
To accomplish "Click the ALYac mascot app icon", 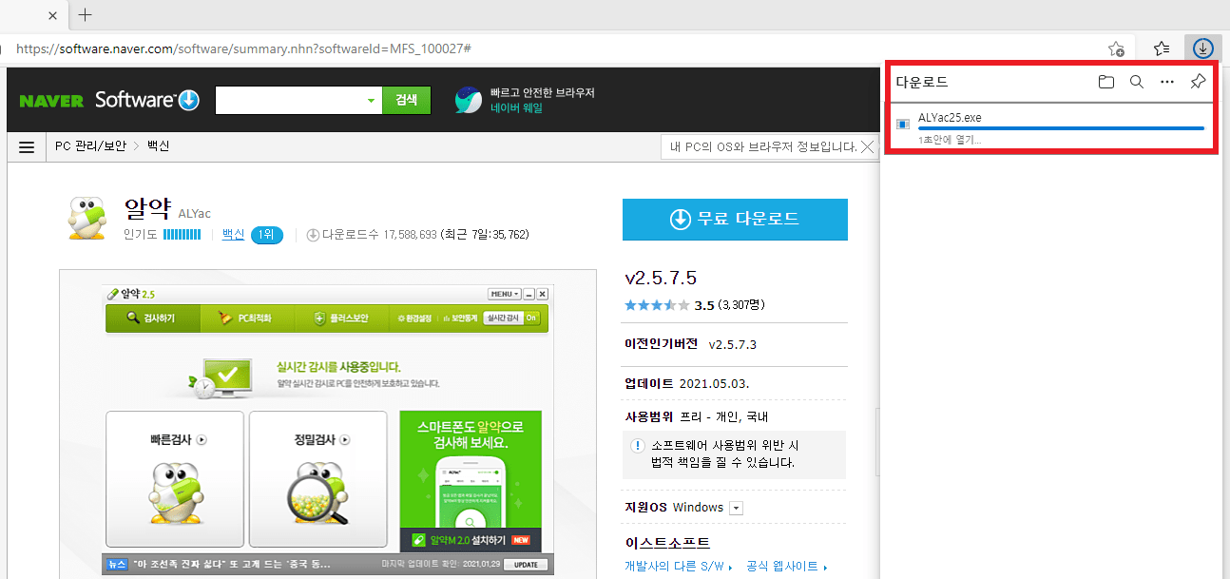I will 87,218.
